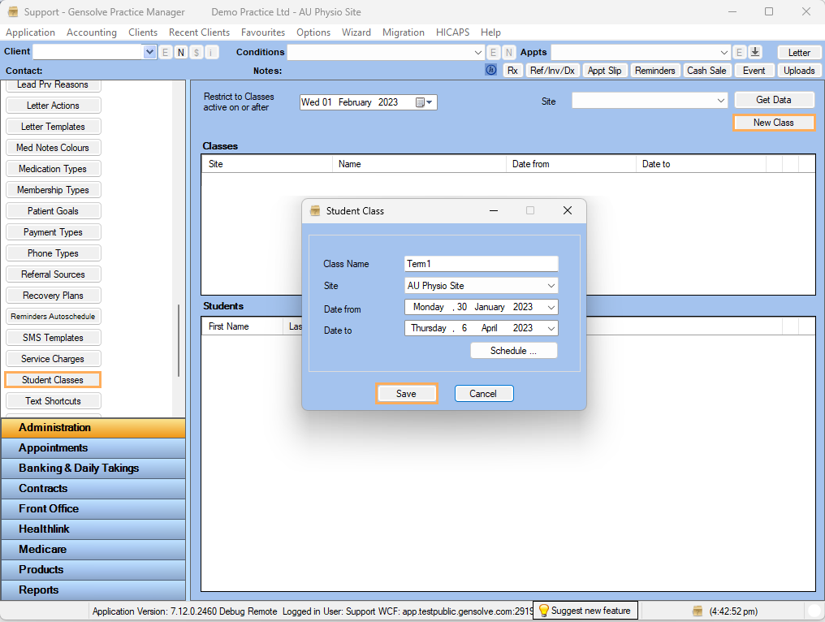Click the Appt Slip button
825x622 pixels.
tap(604, 71)
